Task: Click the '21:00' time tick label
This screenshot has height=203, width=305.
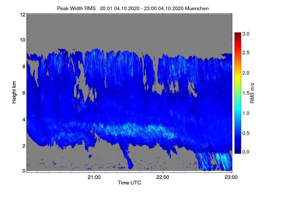Action: (94, 177)
